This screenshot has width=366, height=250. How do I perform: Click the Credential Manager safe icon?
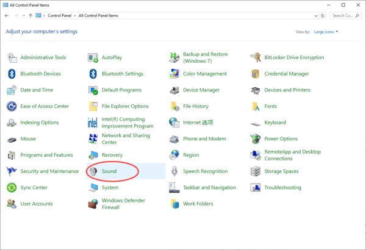(x=256, y=74)
